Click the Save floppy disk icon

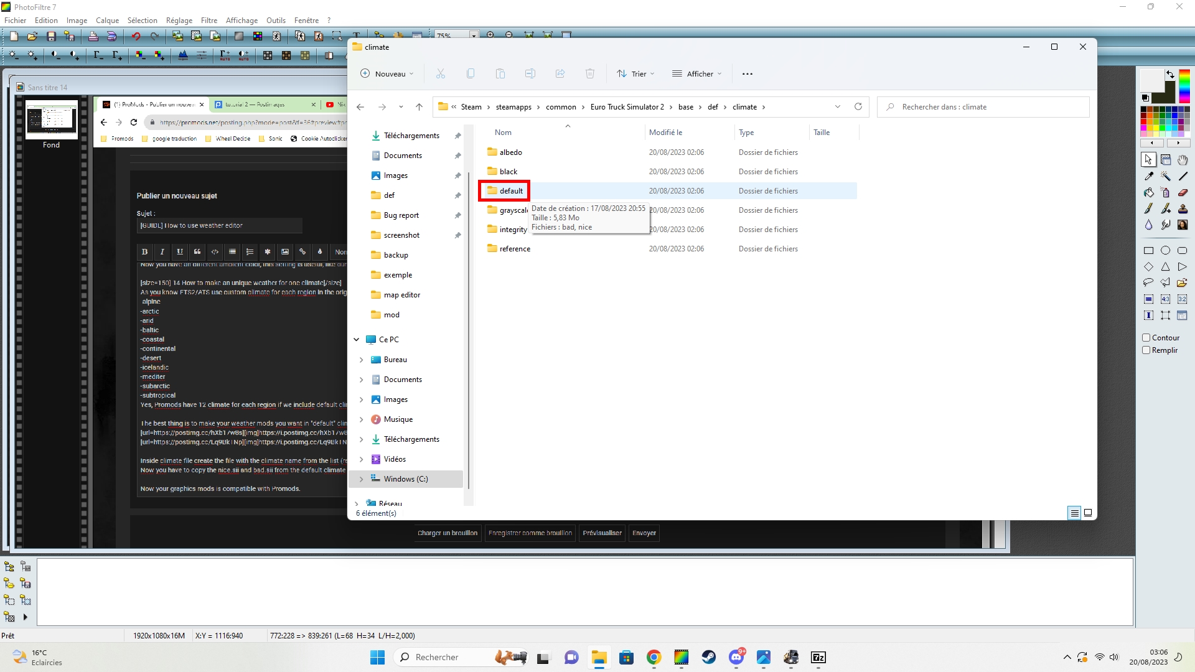point(52,37)
